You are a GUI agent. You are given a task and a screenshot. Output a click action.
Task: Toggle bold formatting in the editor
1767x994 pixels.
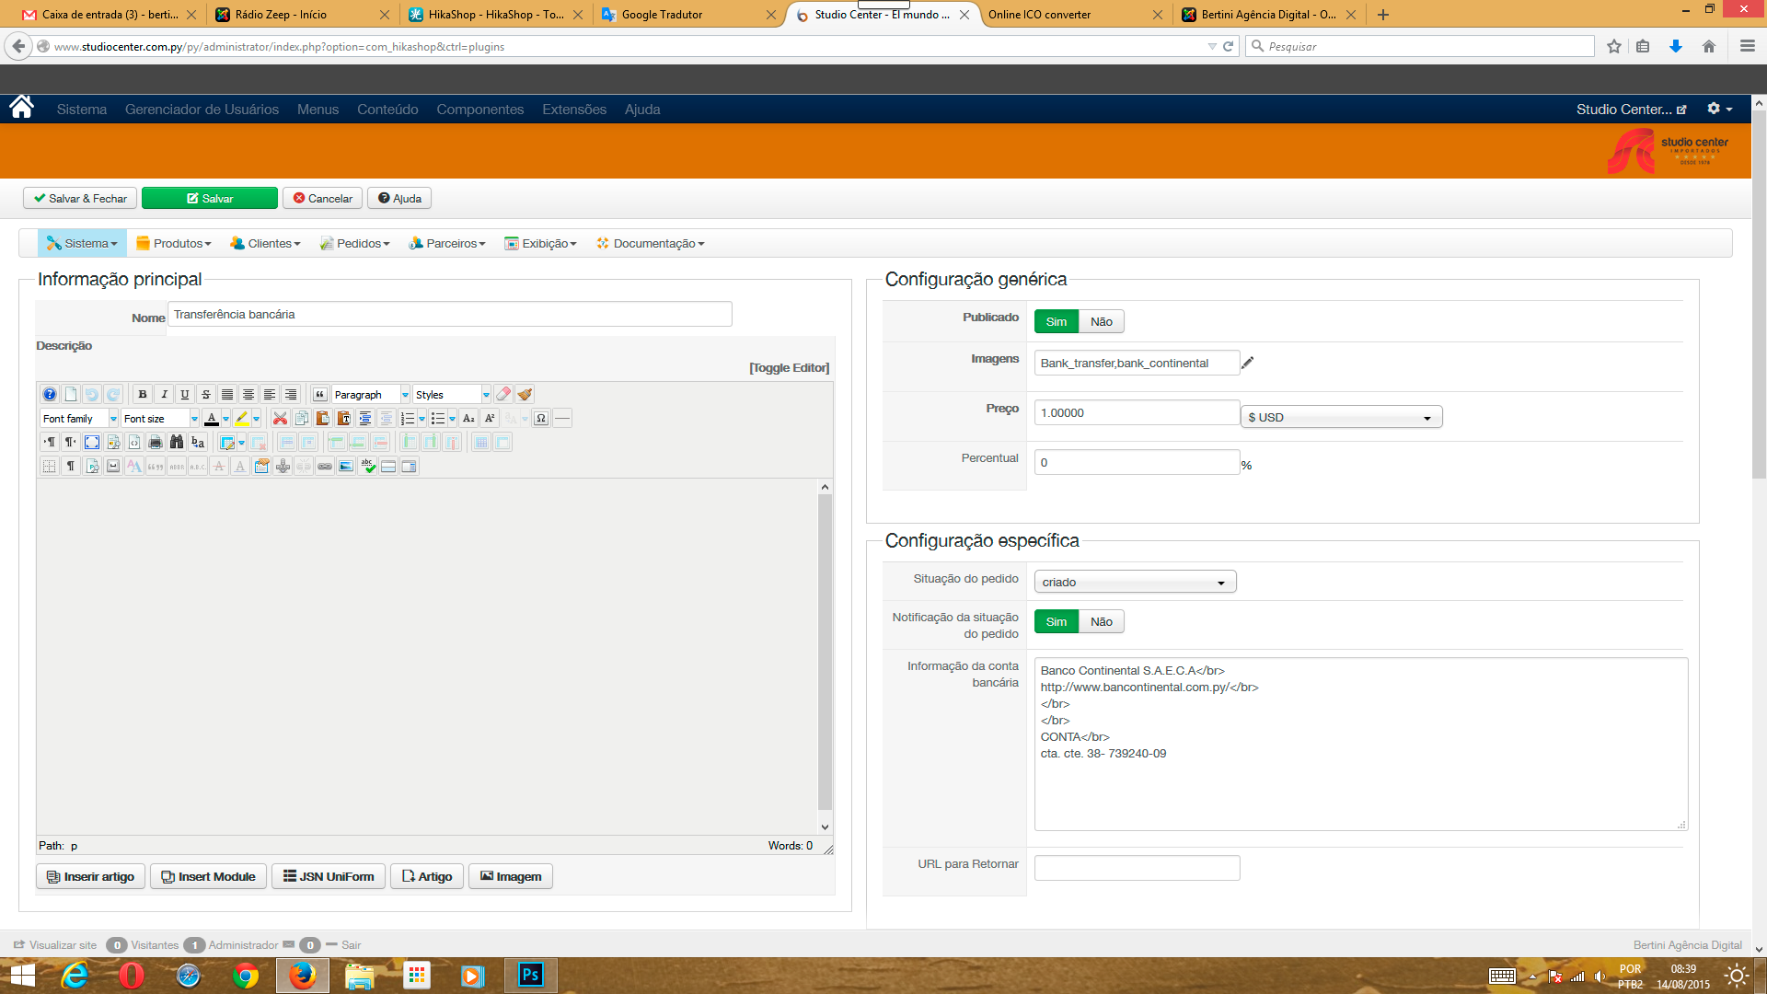143,394
